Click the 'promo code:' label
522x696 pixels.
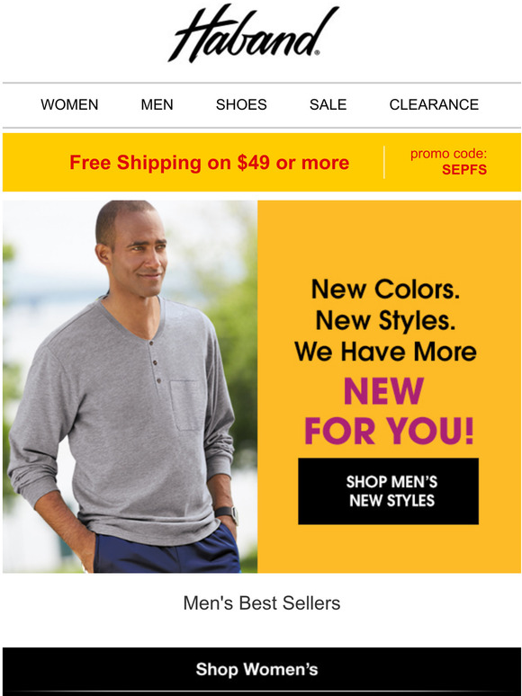point(448,154)
